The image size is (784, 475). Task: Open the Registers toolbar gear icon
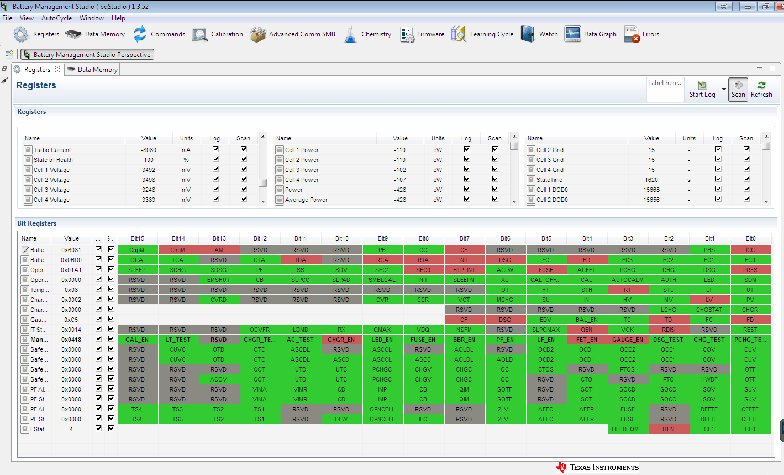pyautogui.click(x=21, y=34)
